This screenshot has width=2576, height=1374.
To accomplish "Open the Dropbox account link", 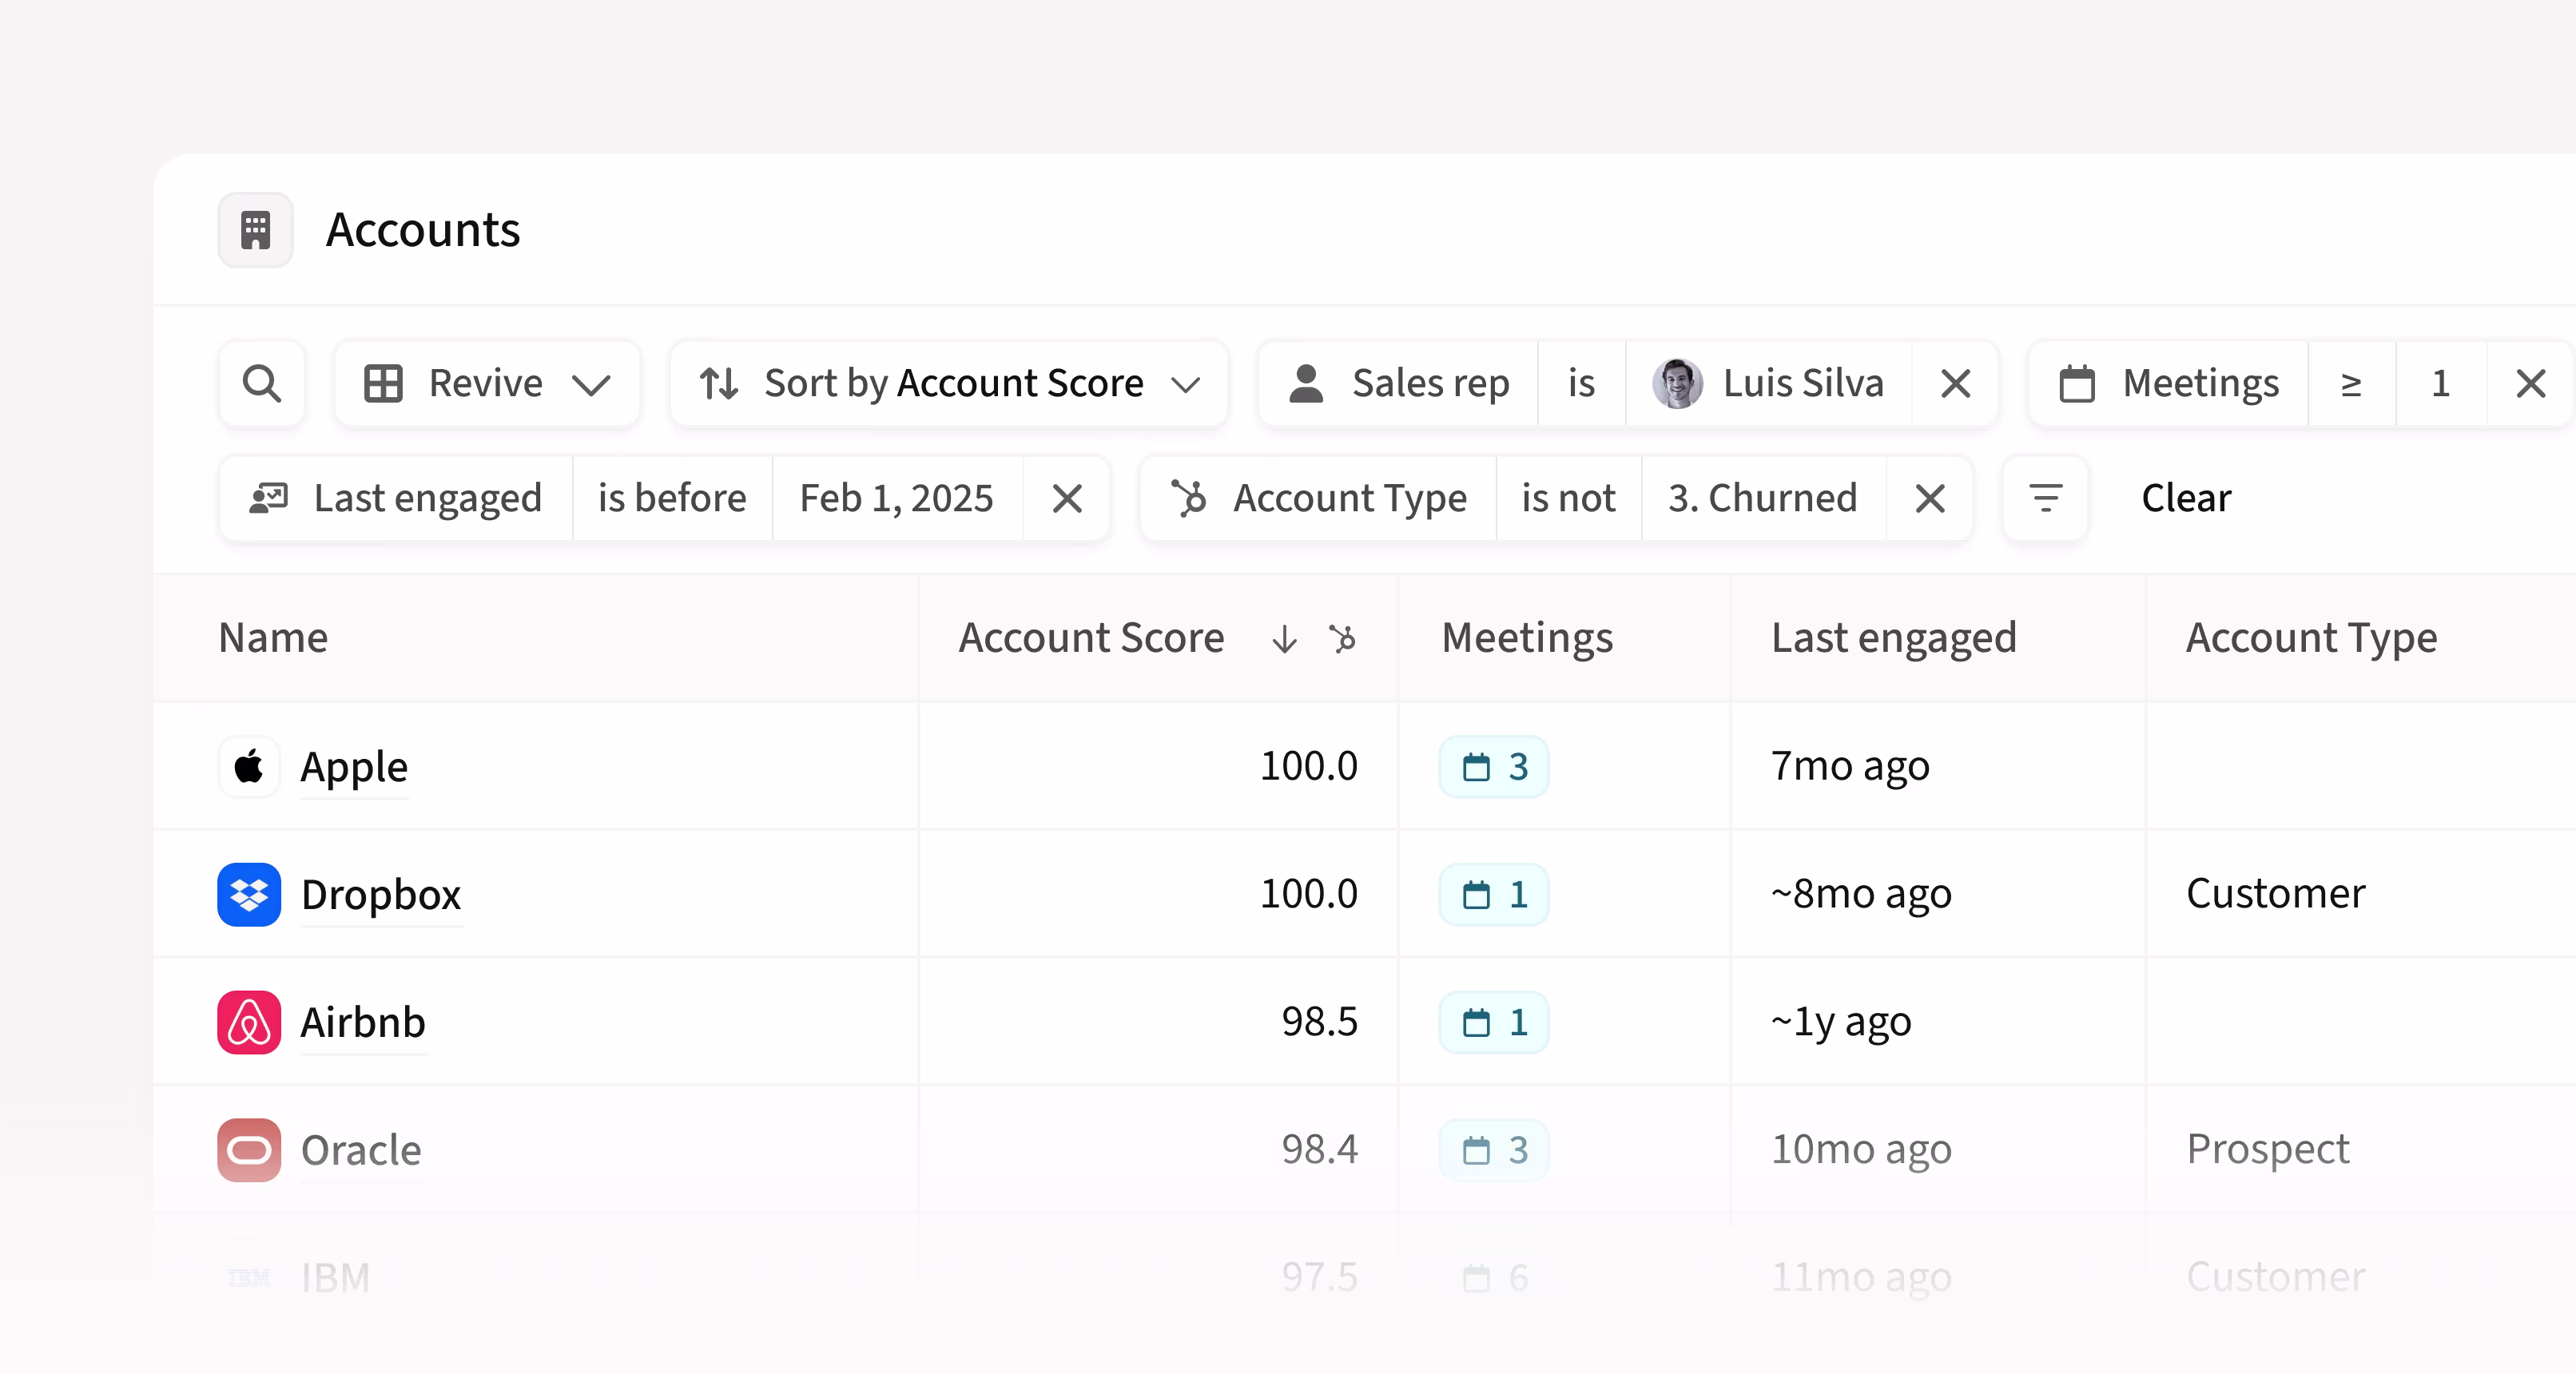I will click(381, 895).
